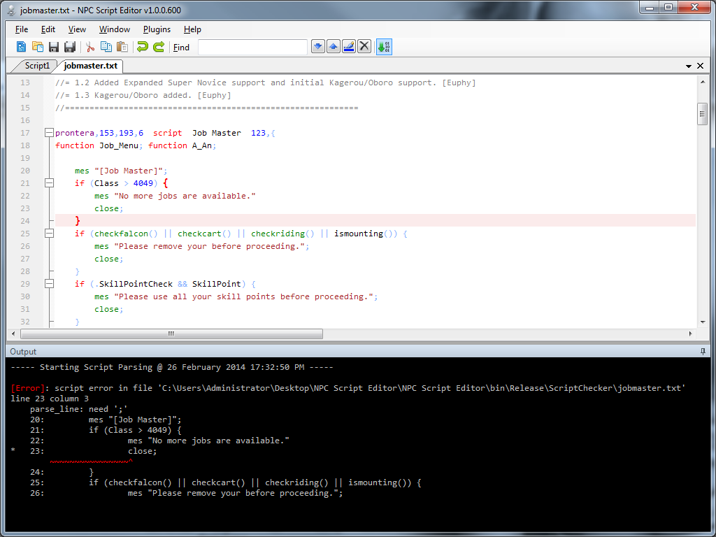Click the editor scroll up arrow

(x=703, y=82)
